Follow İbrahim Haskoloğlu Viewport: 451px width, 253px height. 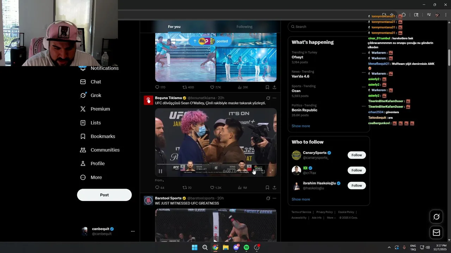click(x=357, y=186)
